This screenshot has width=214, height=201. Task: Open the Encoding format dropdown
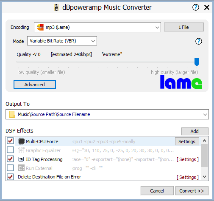[97, 27]
